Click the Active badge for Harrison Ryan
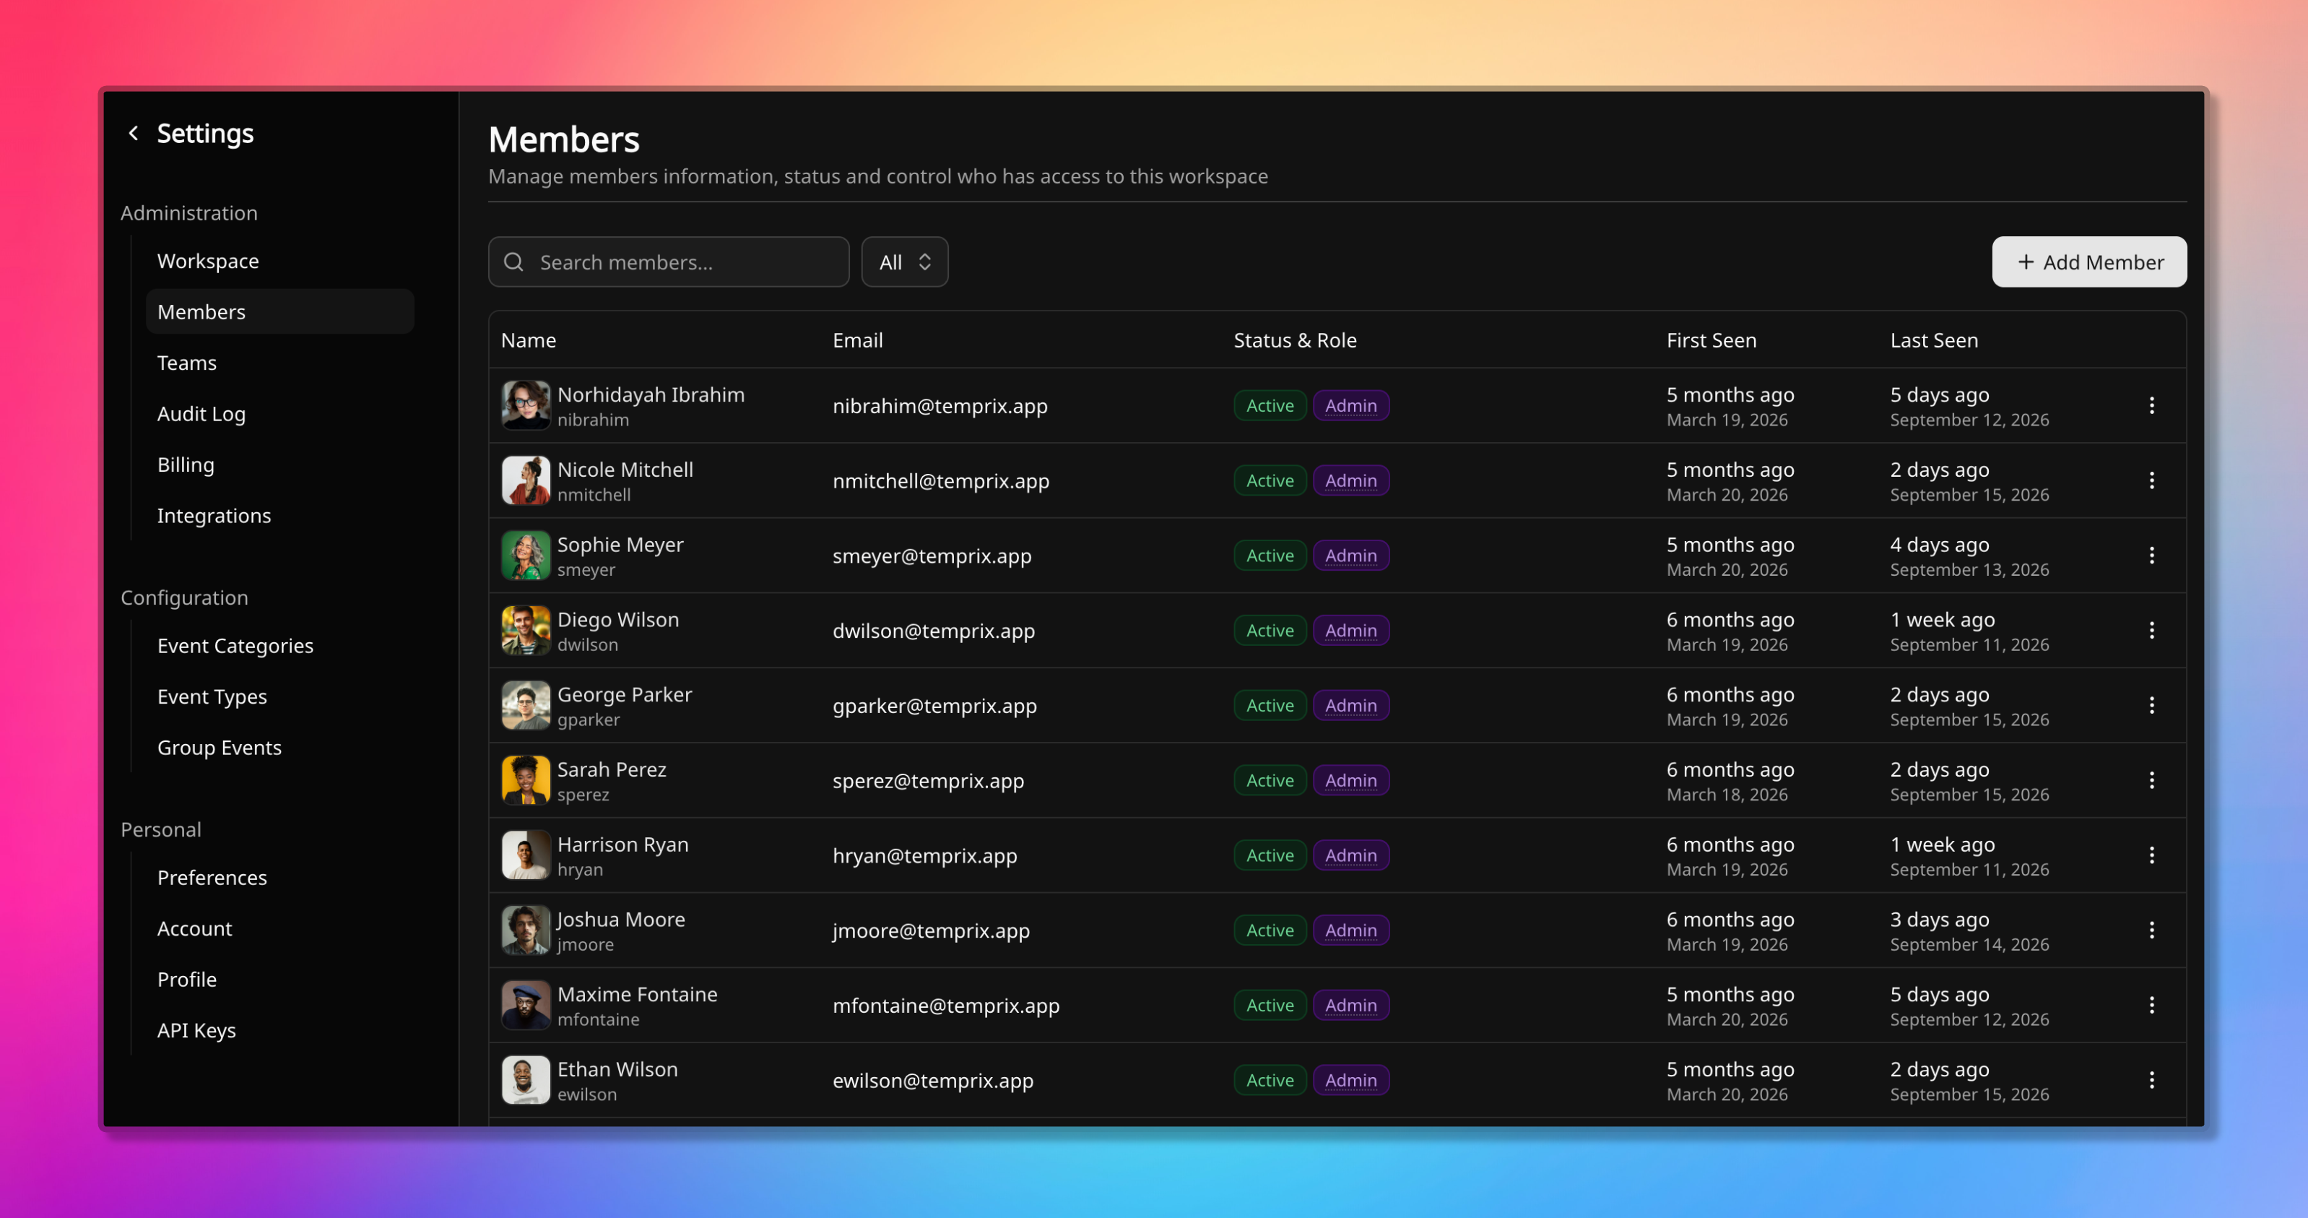 pos(1270,856)
